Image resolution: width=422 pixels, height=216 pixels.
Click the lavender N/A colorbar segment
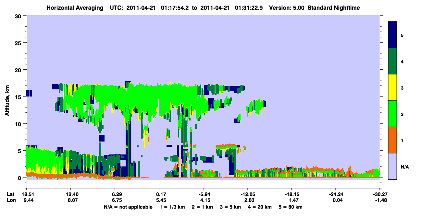point(392,166)
